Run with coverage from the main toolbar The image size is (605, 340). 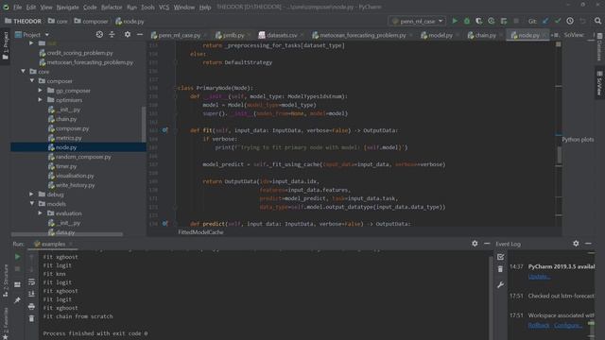click(x=479, y=21)
